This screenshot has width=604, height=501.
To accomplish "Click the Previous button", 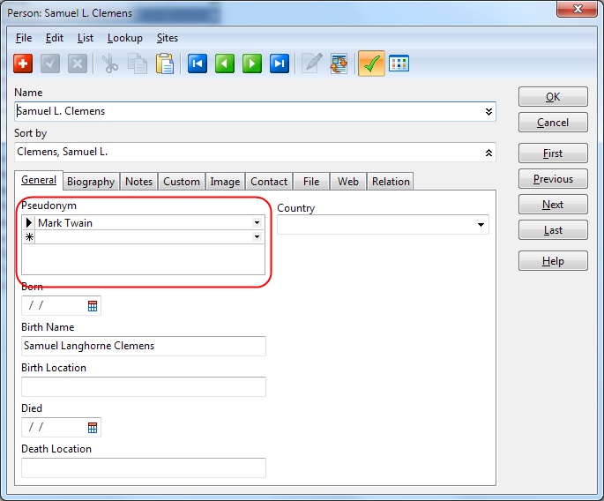I will 553,179.
